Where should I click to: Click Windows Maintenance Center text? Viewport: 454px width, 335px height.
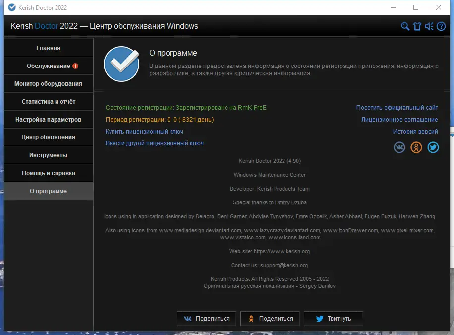tap(270, 175)
